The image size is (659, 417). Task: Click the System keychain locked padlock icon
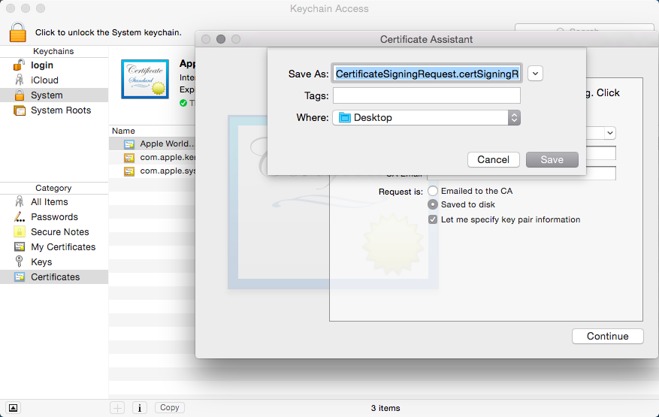[20, 95]
